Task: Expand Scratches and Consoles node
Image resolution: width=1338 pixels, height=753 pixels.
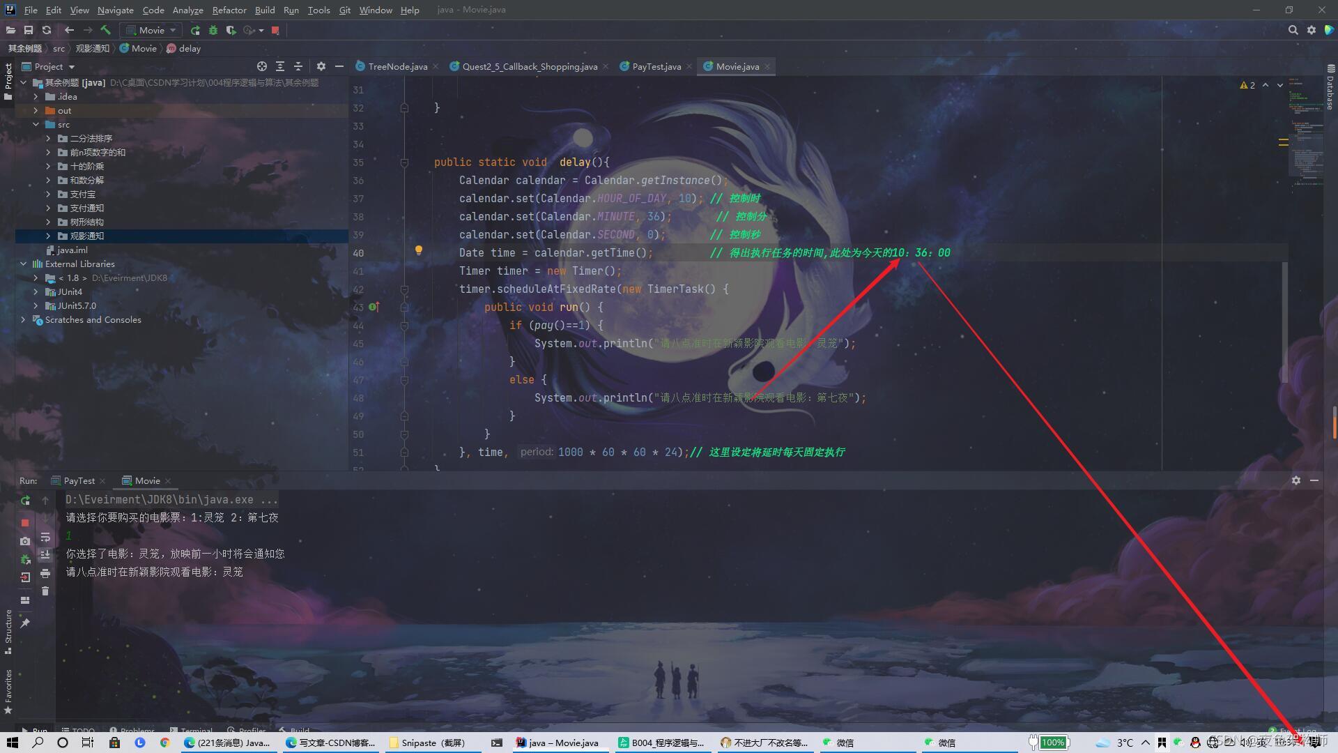Action: pyautogui.click(x=23, y=320)
